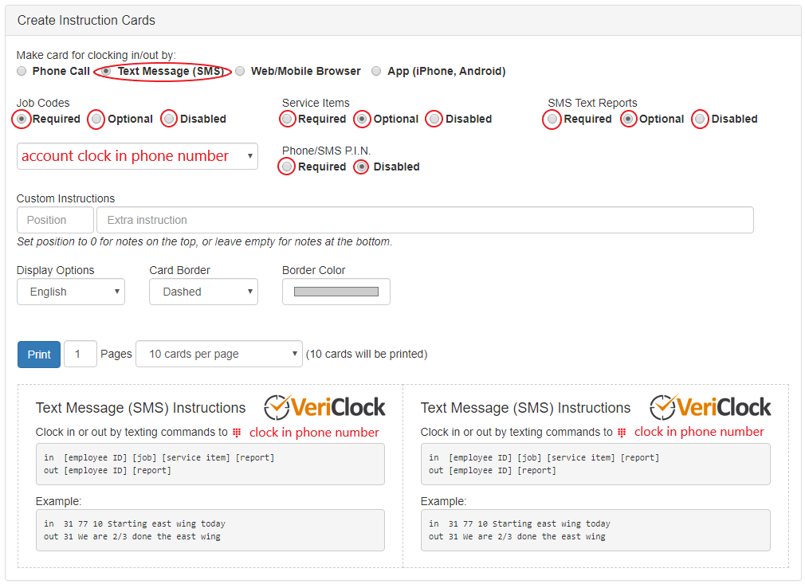Click the VeriClock logo on the left card
Screen dimensions: 805x584
[324, 407]
